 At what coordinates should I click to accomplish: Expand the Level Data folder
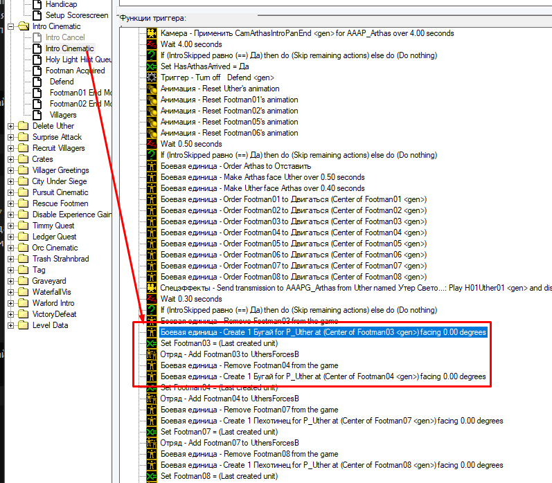tap(11, 325)
